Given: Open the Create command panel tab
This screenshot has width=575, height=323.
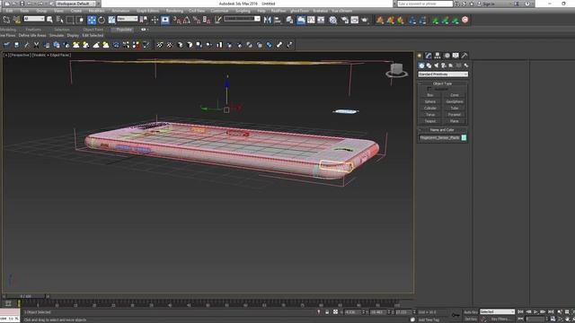Looking at the screenshot, I should click(x=420, y=56).
